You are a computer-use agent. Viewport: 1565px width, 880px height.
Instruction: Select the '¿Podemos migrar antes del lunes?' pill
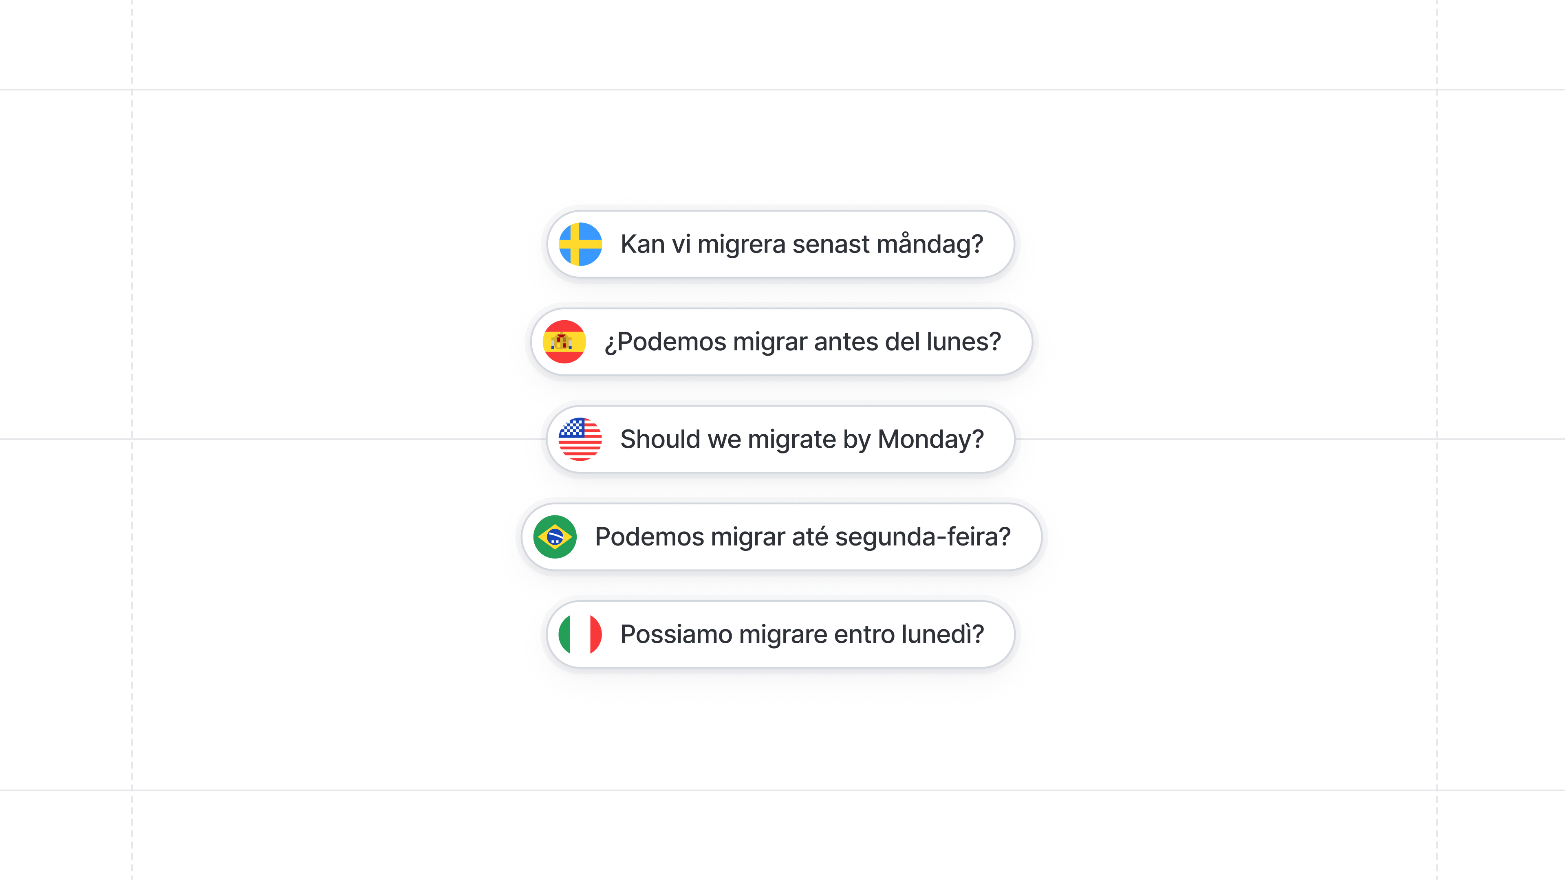(780, 342)
